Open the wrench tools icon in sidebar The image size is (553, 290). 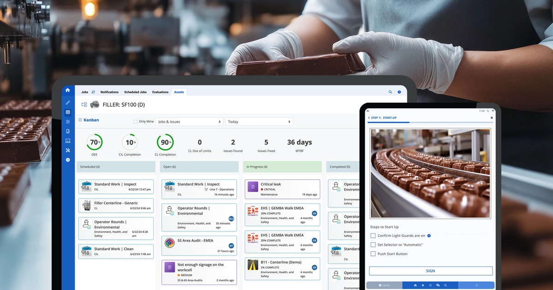point(68,150)
